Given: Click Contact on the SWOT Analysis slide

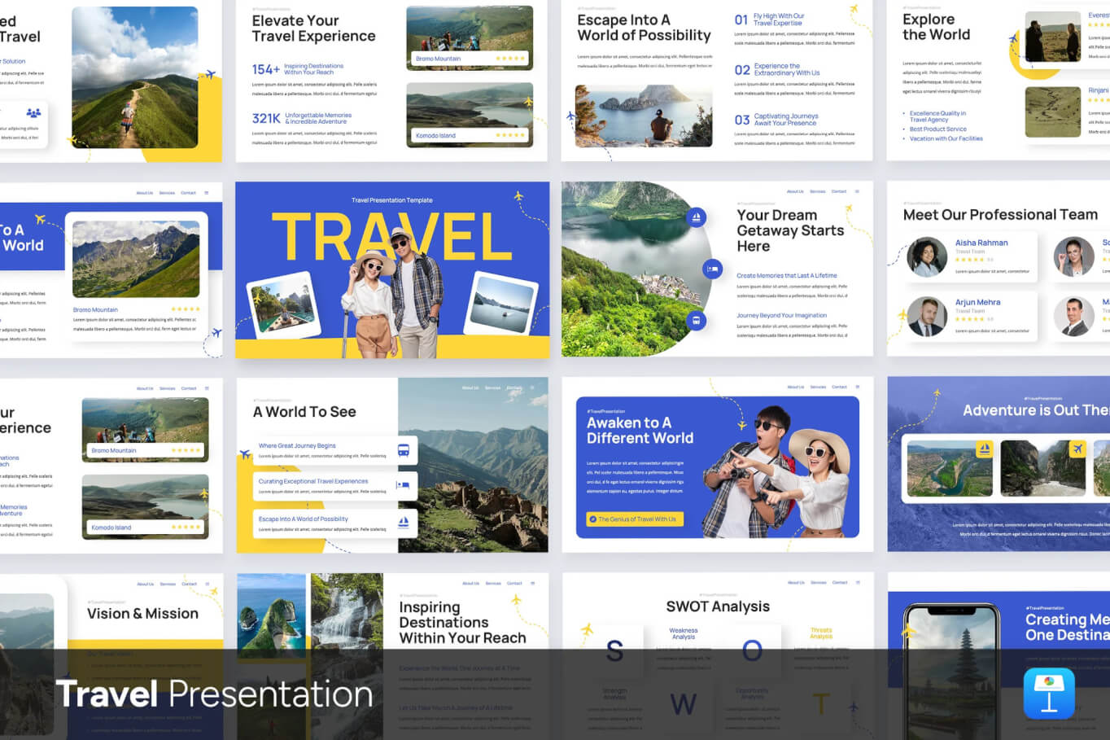Looking at the screenshot, I should pos(840,582).
